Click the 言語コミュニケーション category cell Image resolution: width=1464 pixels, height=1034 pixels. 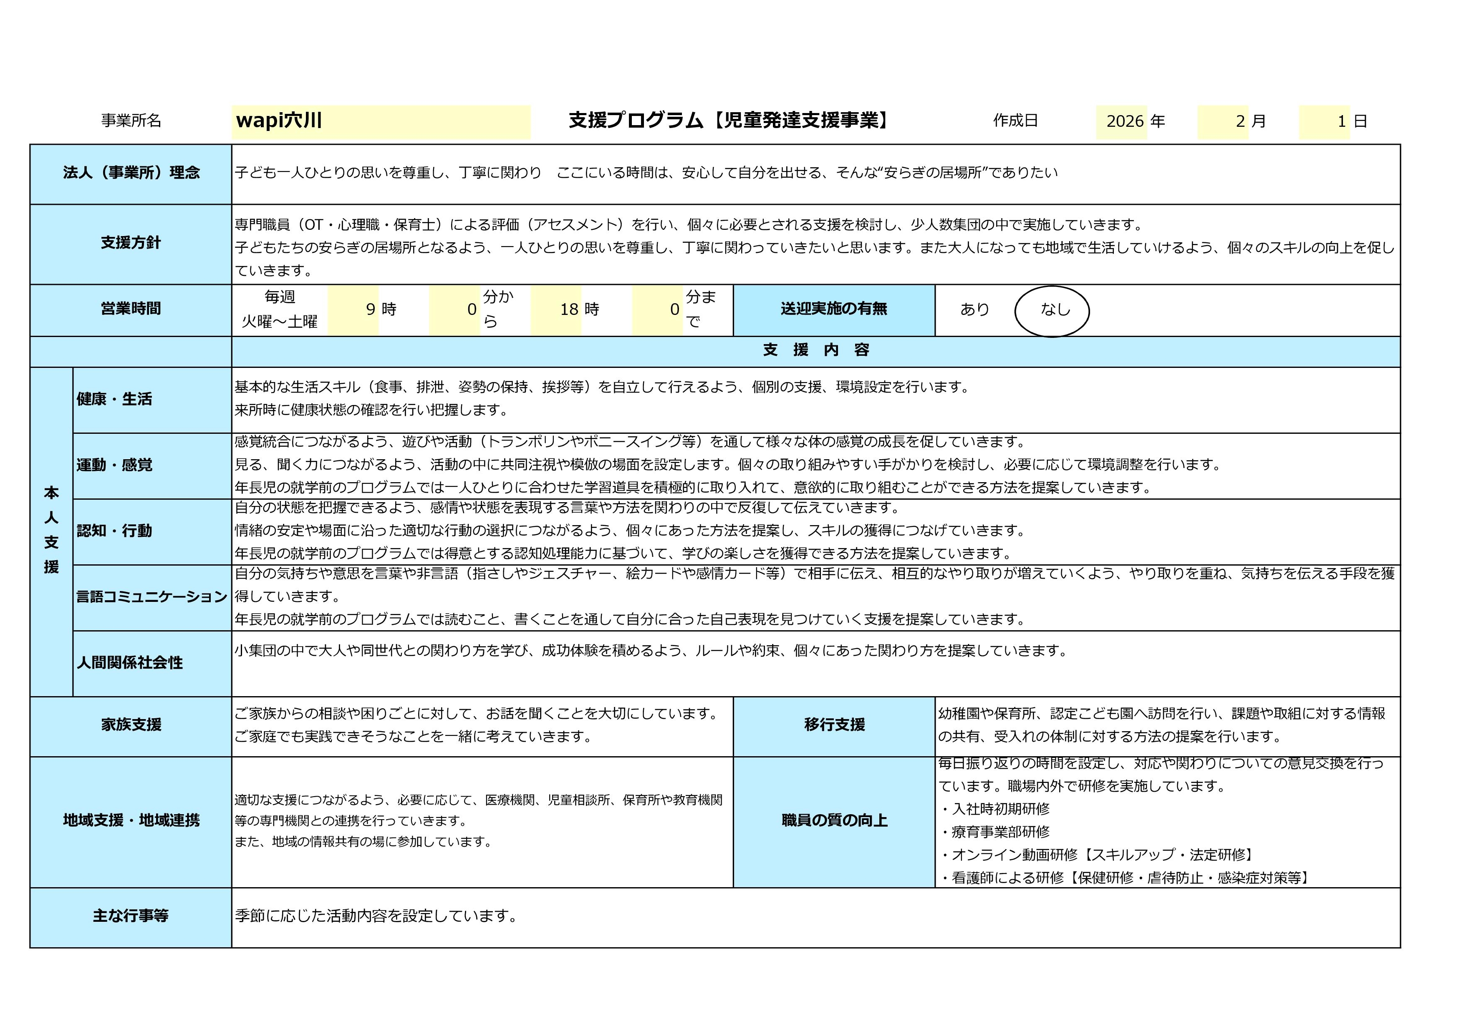[x=152, y=597]
